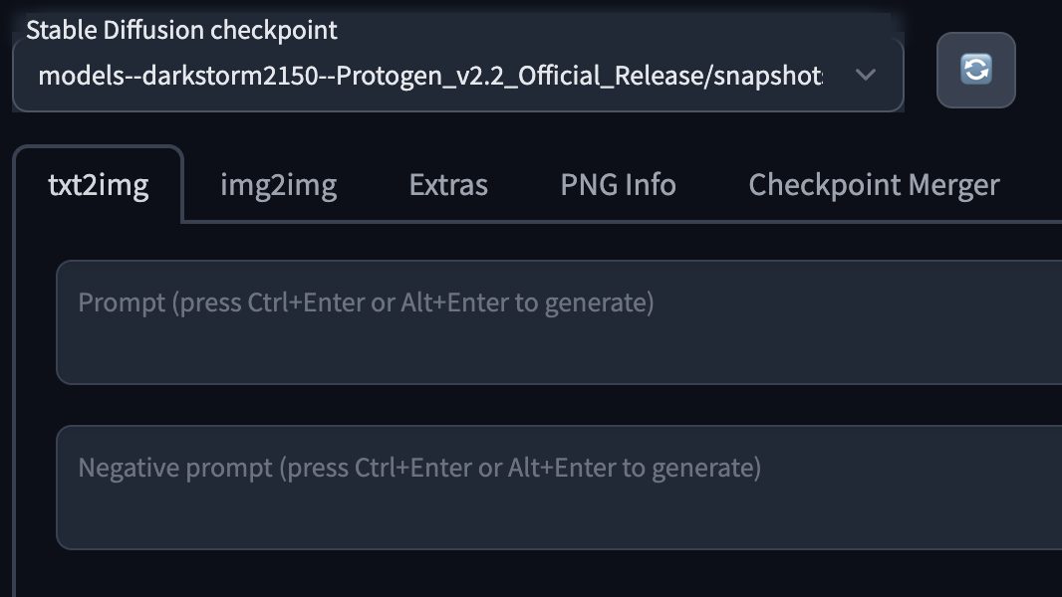Open the Checkpoint Merger tab

pos(874,185)
